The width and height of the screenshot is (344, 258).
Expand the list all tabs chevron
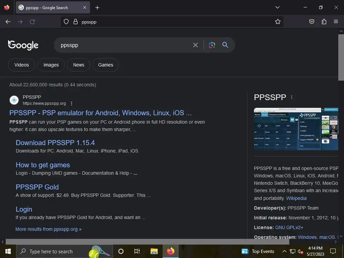pos(277,7)
